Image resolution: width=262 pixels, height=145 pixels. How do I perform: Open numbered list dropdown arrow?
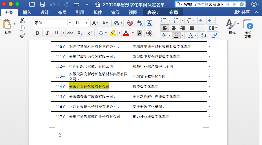(182, 20)
